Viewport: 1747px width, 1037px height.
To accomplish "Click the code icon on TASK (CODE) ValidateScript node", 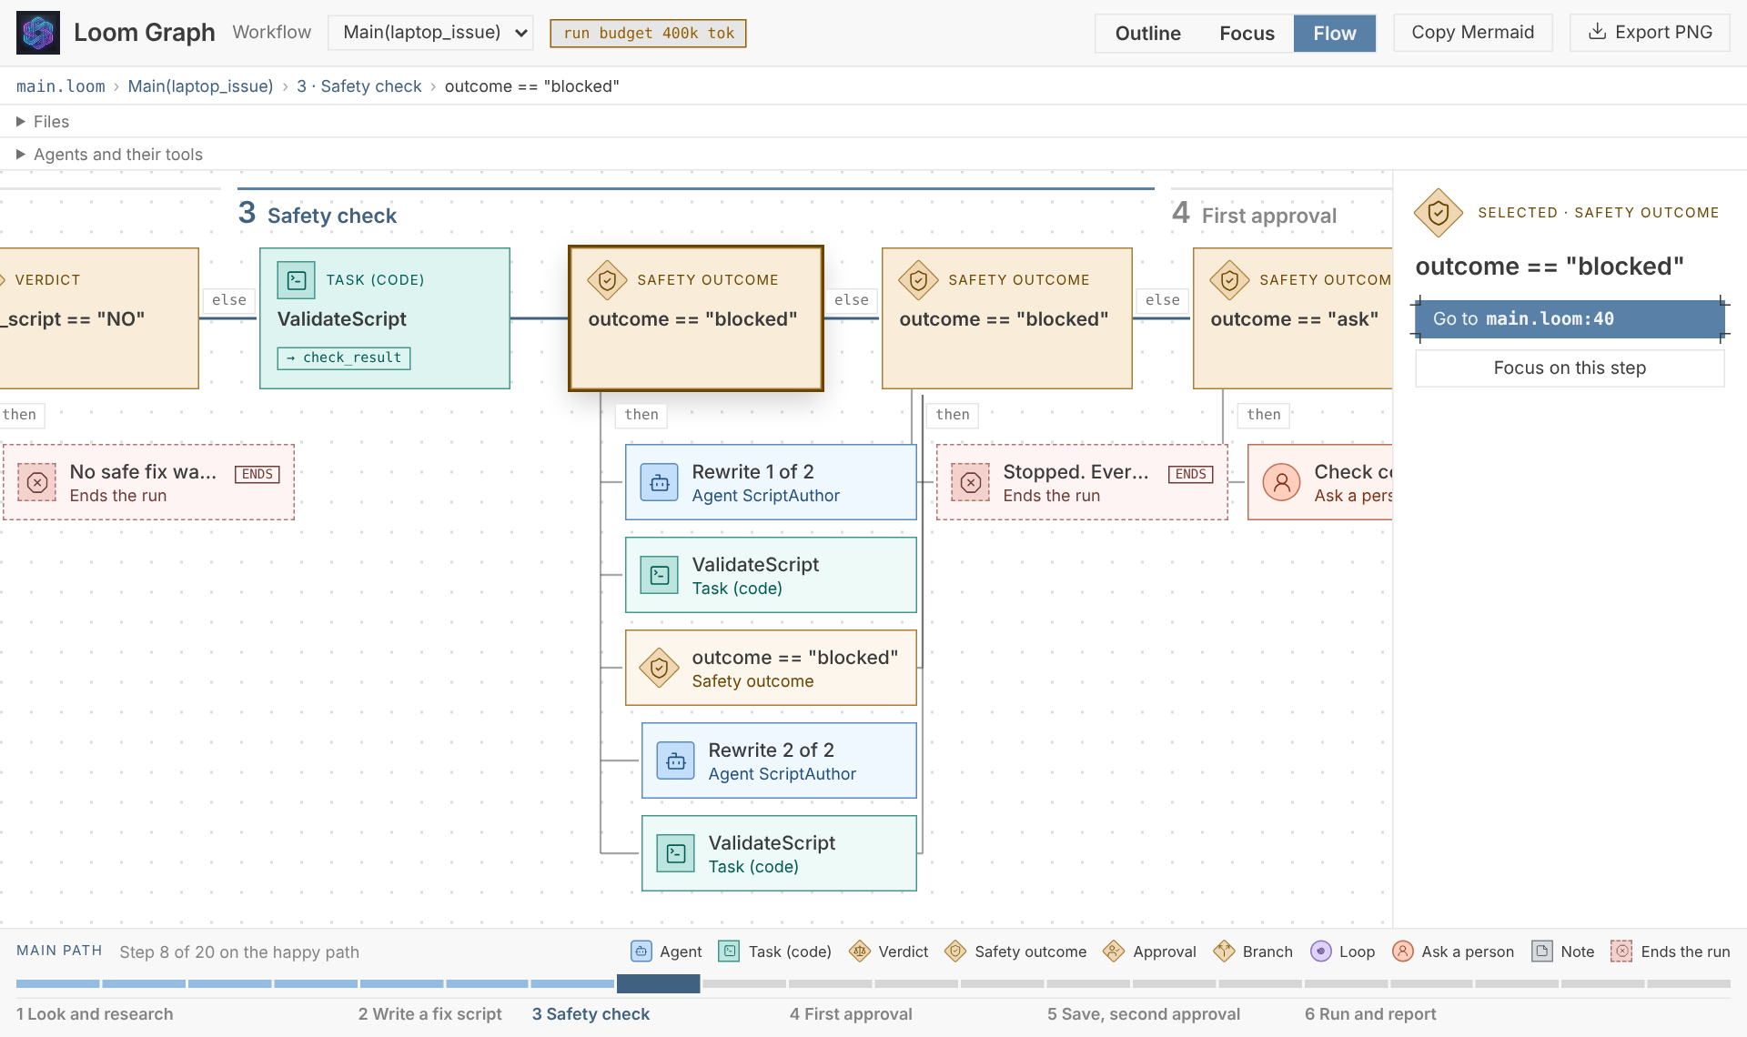I will point(297,280).
